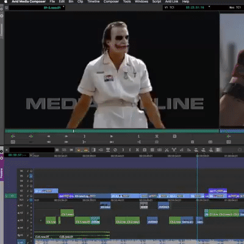The image size is (244, 244).
Task: Click Mark Clip icon in timeline toolbar
Action: tap(137, 150)
